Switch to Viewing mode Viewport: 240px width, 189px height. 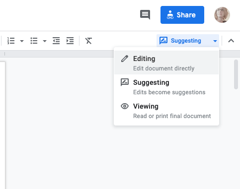[x=166, y=111]
